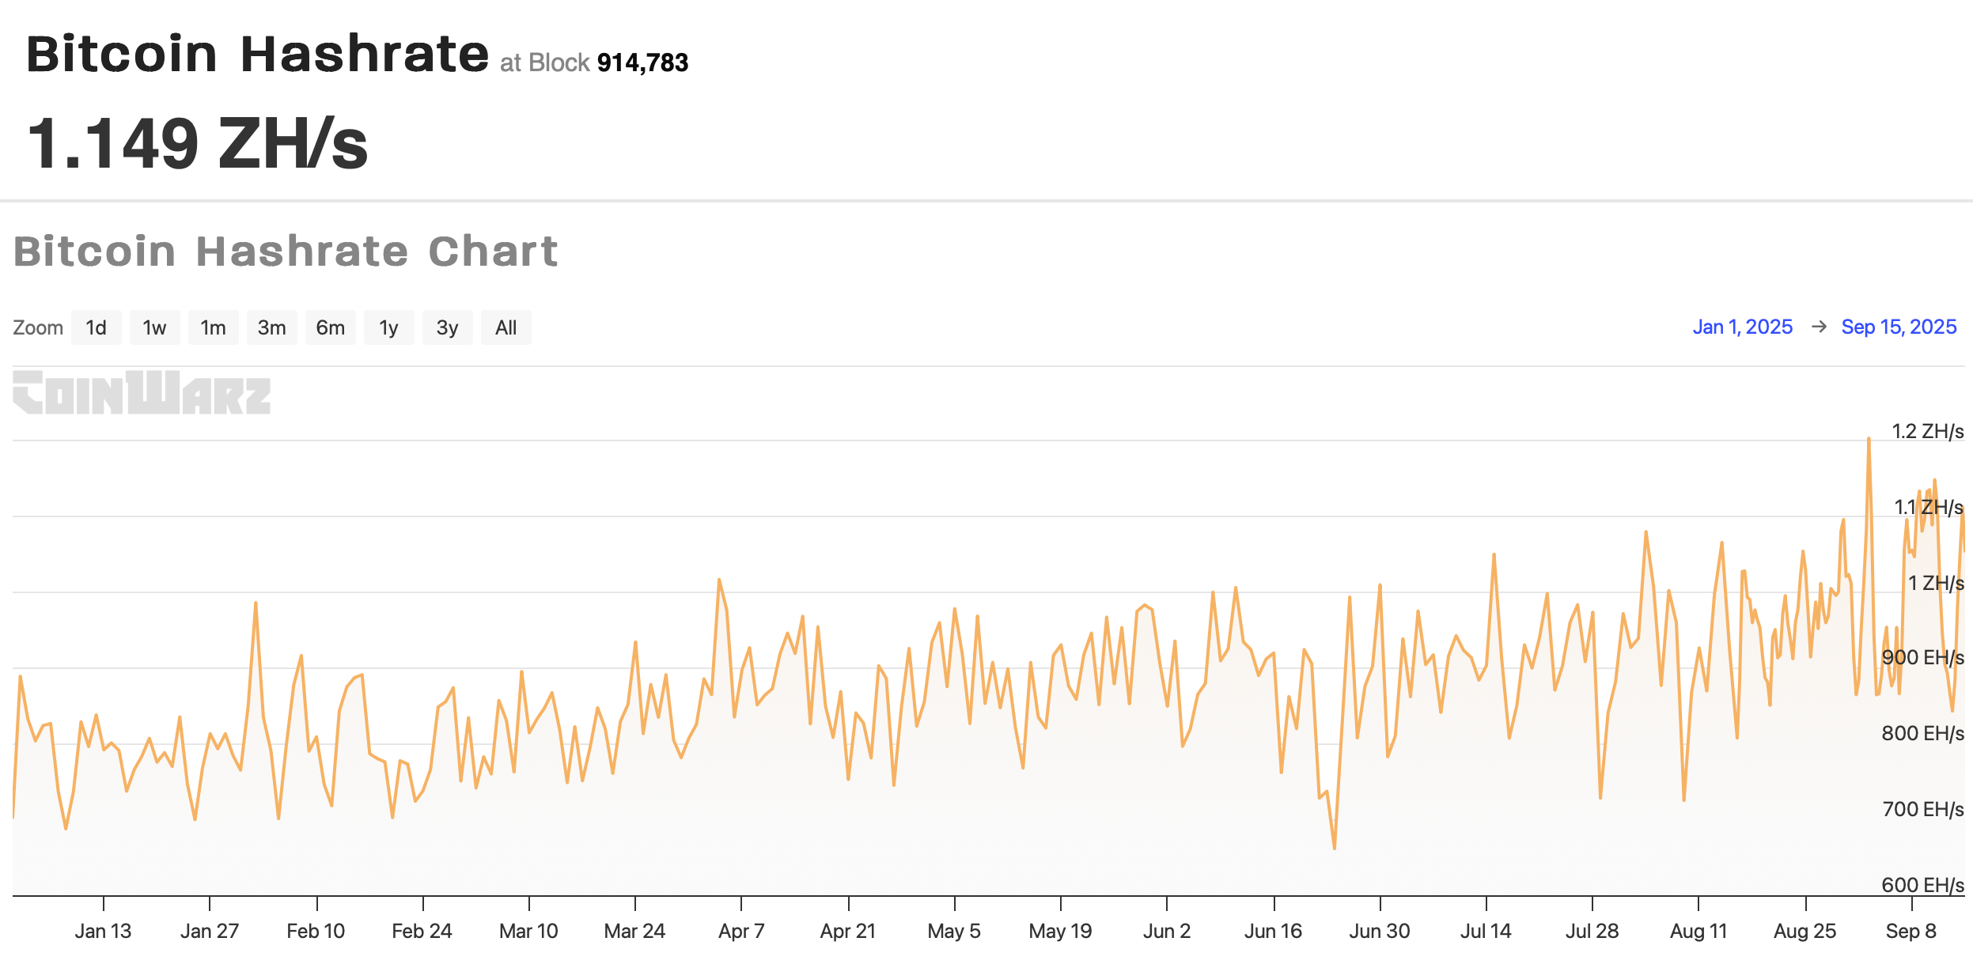Click the Feb 10 date label
1973x968 pixels.
click(x=316, y=931)
